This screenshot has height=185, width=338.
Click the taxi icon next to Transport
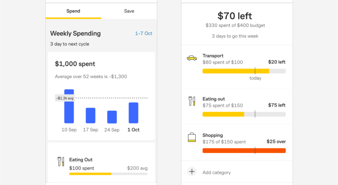pos(191,58)
